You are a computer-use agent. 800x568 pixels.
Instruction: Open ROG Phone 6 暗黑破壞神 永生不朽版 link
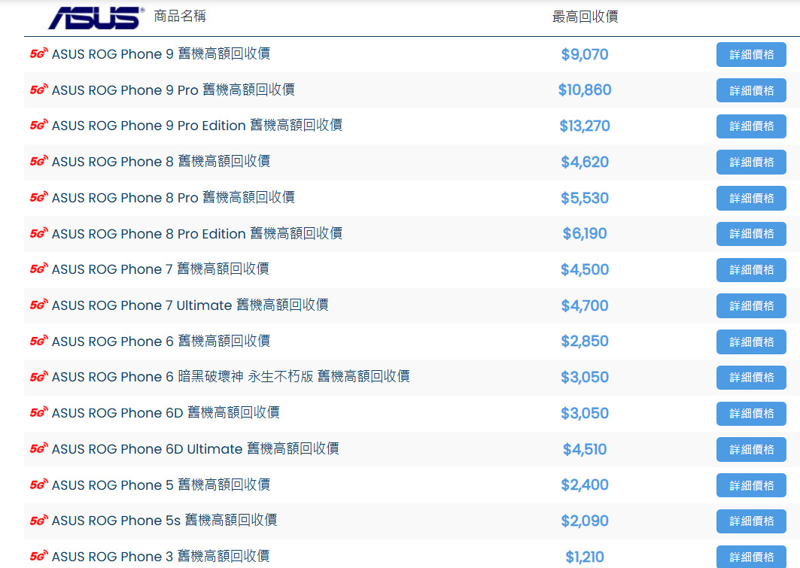pyautogui.click(x=230, y=377)
